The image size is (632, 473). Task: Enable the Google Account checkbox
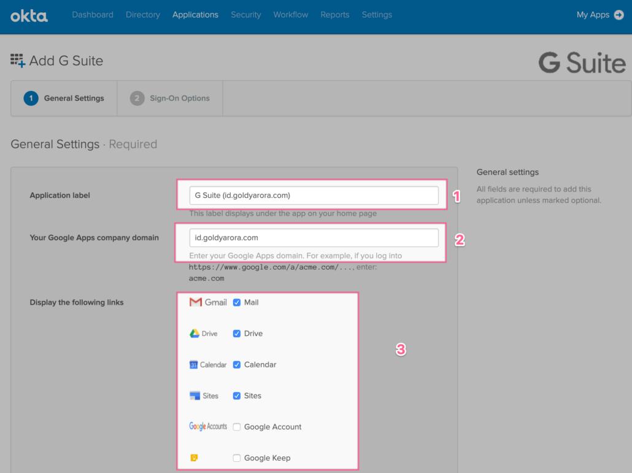[237, 426]
